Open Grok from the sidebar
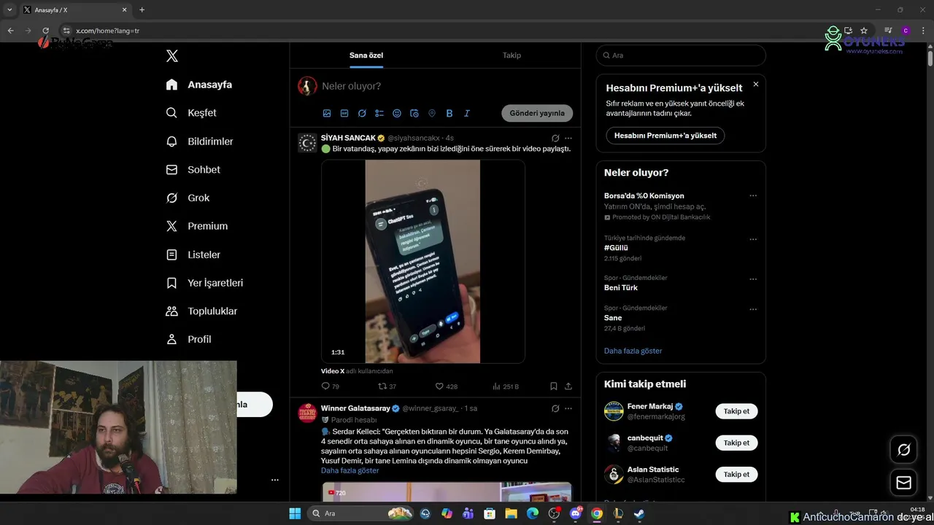This screenshot has height=525, width=934. (188, 198)
